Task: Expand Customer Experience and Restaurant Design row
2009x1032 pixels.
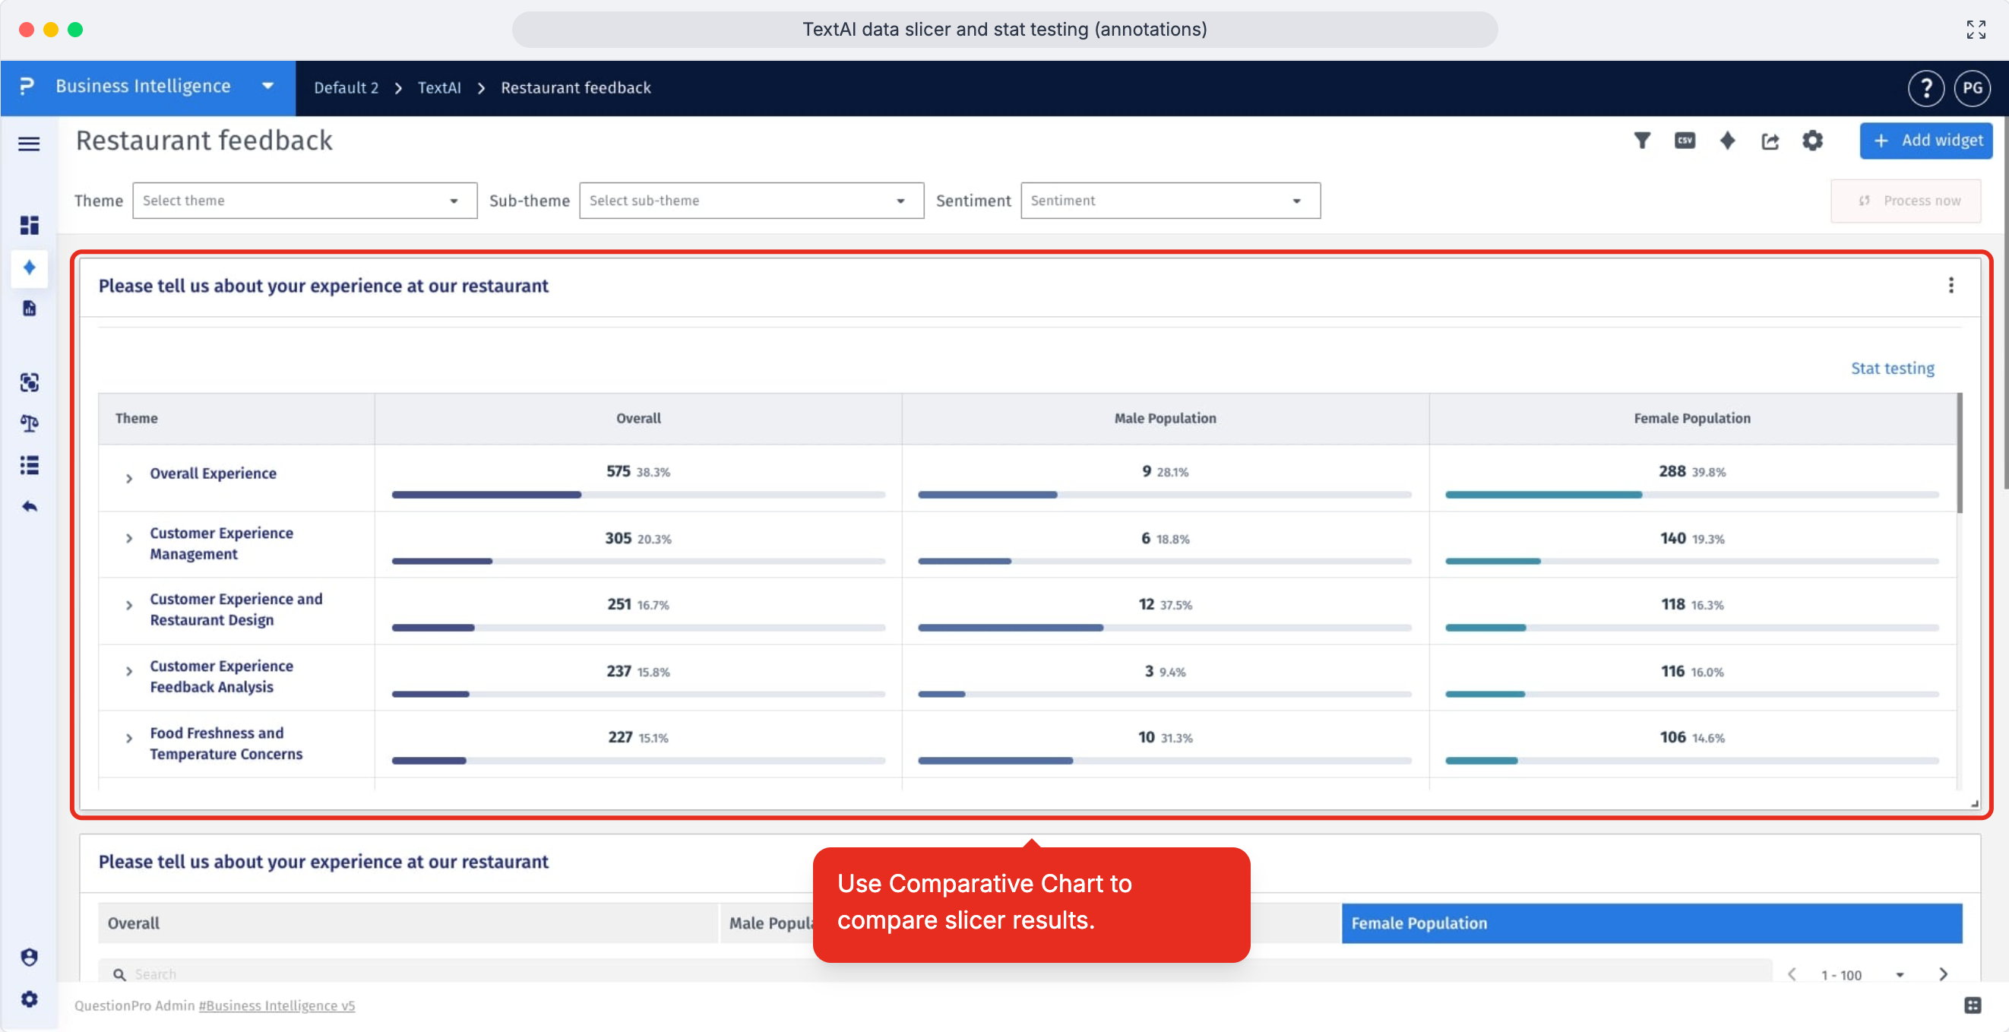Action: [x=128, y=605]
